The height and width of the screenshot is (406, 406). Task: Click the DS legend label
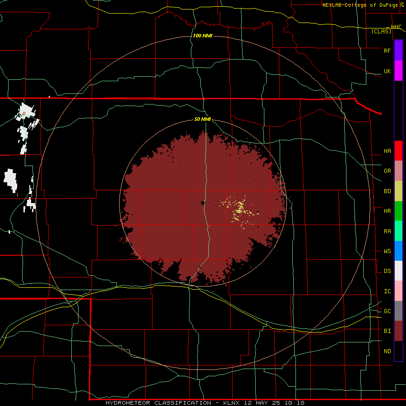coord(387,271)
